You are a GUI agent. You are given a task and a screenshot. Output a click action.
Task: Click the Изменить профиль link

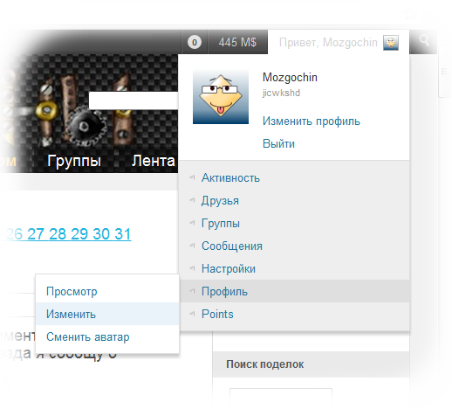(x=312, y=121)
